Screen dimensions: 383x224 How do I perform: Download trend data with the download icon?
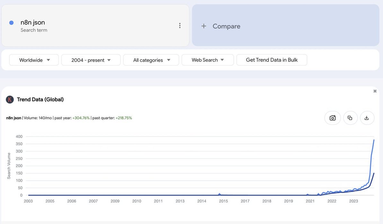[x=367, y=118]
